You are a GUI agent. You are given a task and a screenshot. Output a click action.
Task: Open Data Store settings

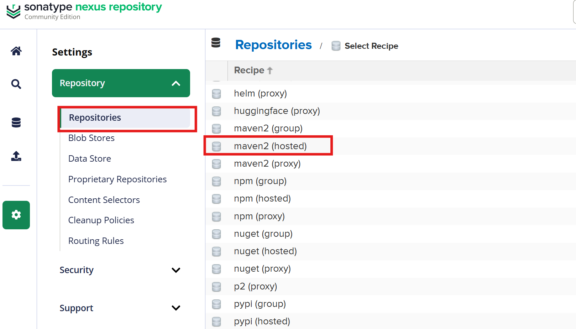90,158
